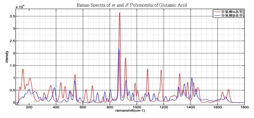254x118 pixels.
Task: Select the red peak near 160 wavenumber
Action: click(x=23, y=69)
